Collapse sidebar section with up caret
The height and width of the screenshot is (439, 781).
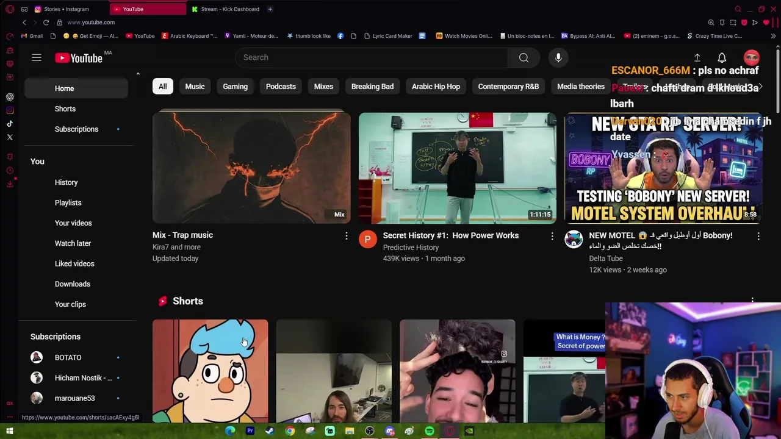coord(138,74)
